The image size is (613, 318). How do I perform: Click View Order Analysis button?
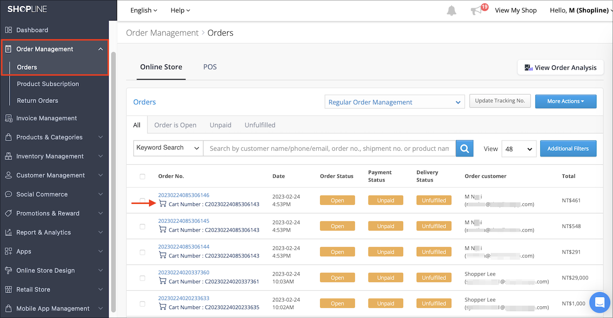[560, 67]
